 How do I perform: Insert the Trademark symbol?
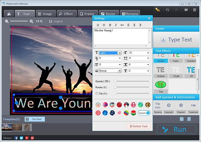tap(193, 108)
